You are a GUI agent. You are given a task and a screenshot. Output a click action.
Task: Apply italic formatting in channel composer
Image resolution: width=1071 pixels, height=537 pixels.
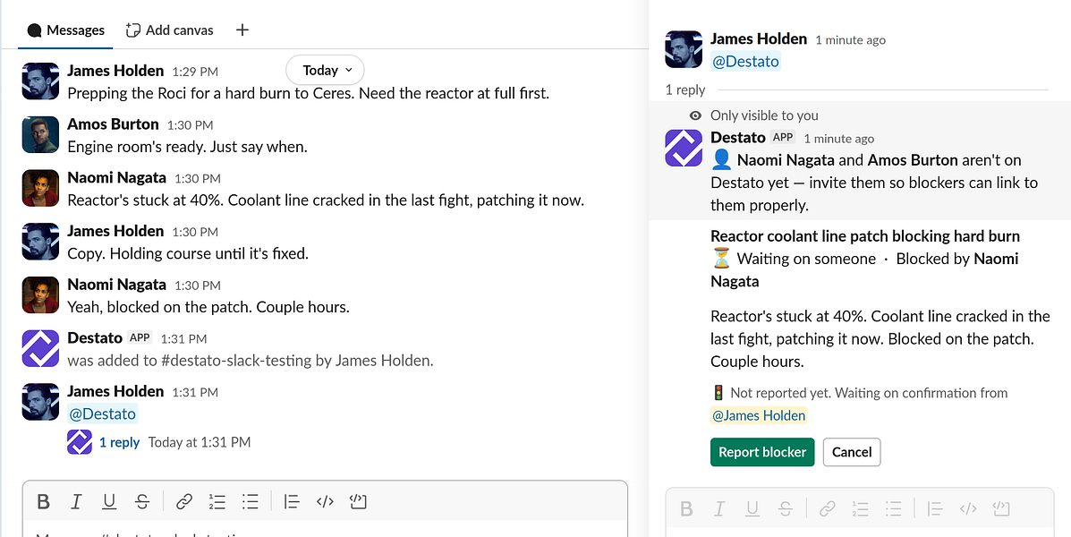(x=77, y=502)
